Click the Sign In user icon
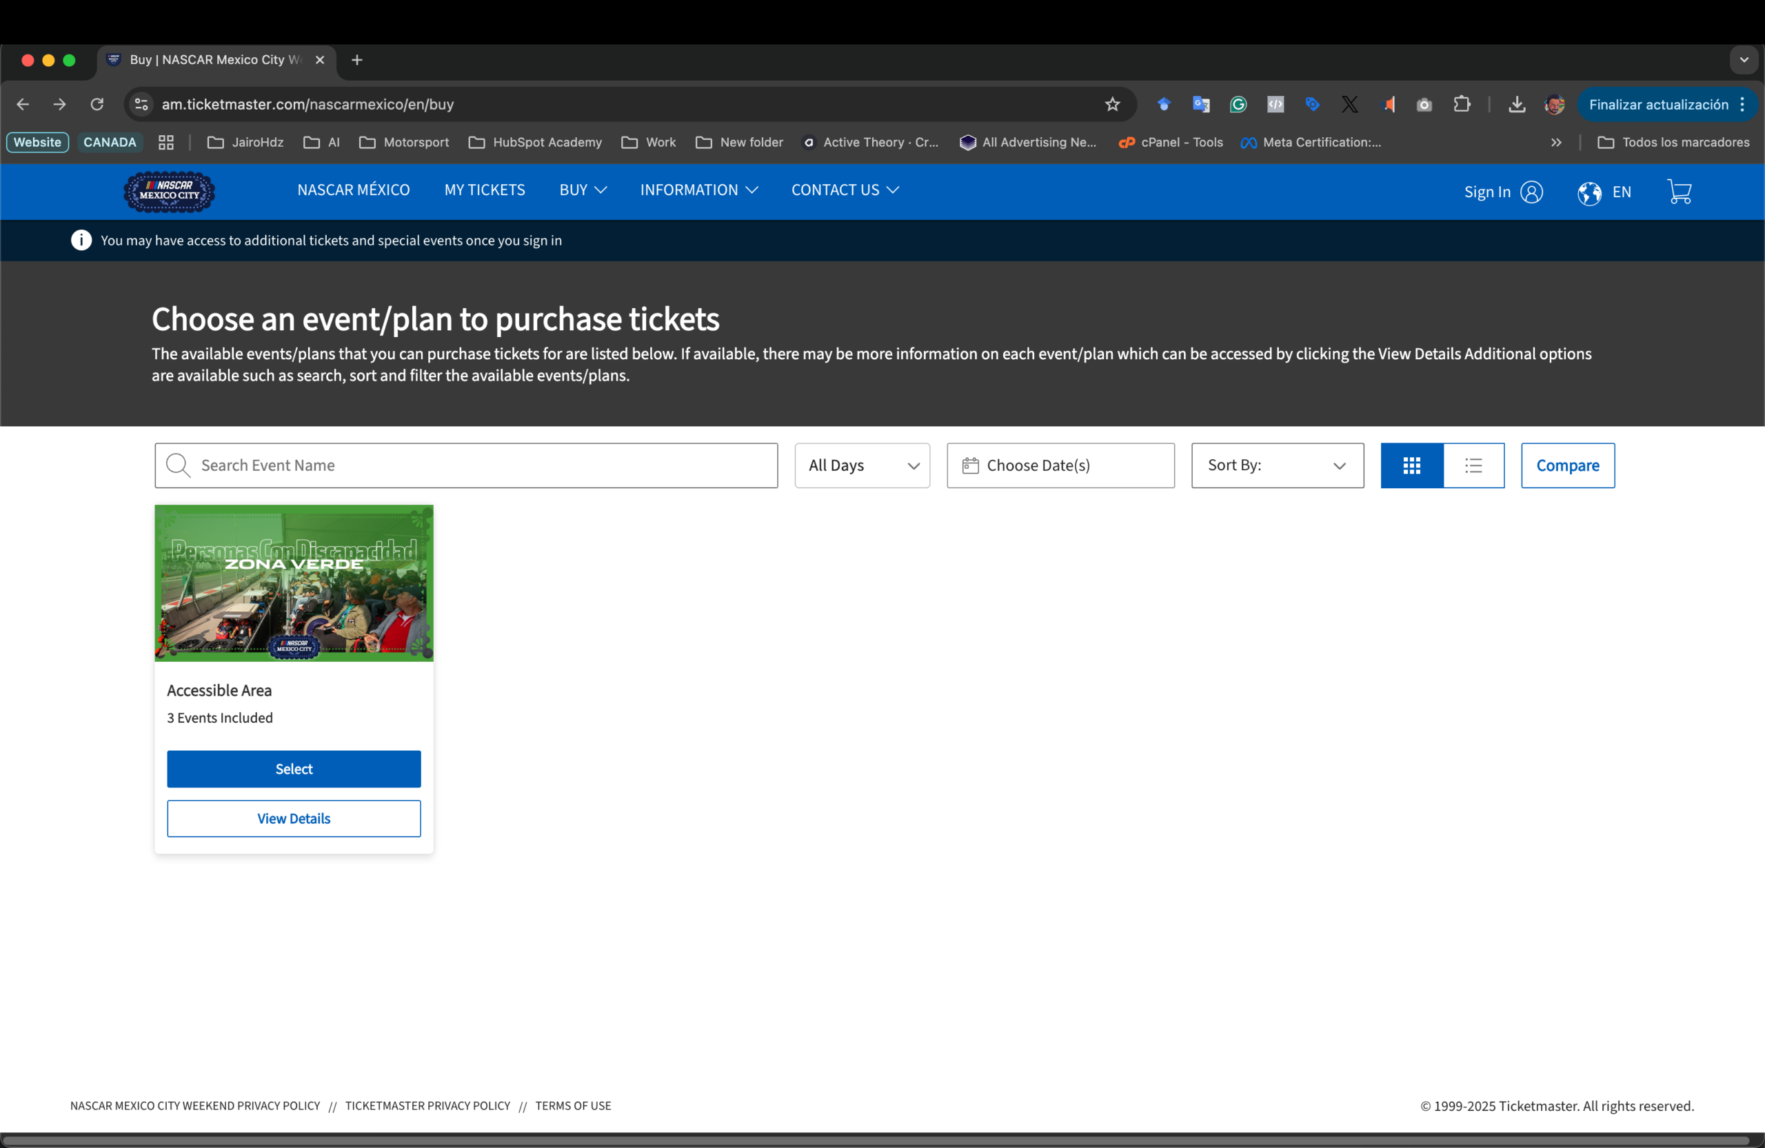Image resolution: width=1765 pixels, height=1148 pixels. [x=1531, y=192]
